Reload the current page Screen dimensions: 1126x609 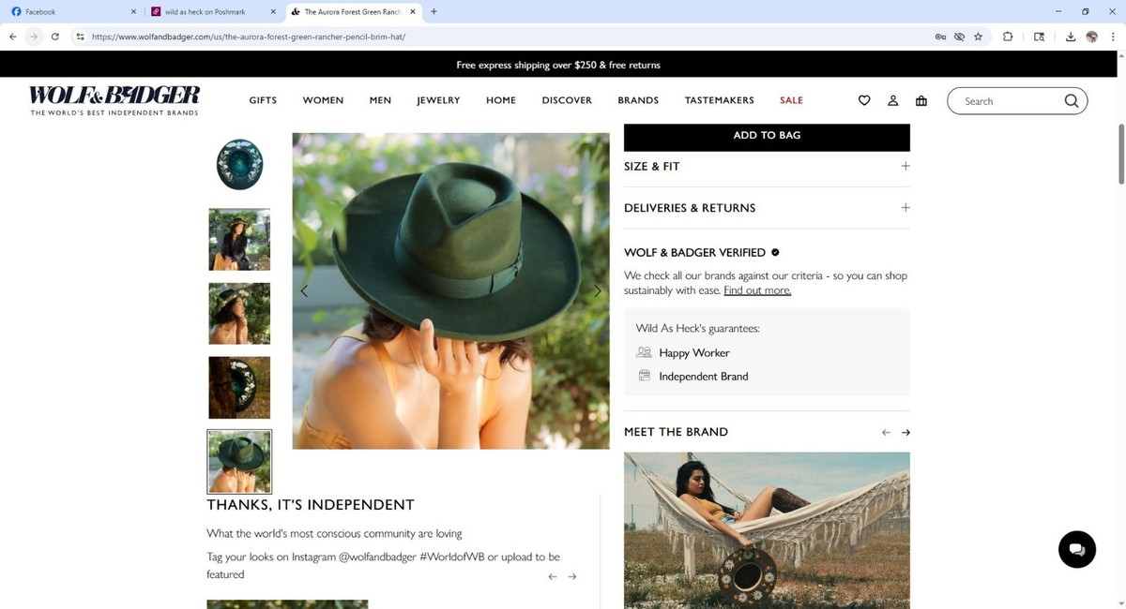(55, 37)
